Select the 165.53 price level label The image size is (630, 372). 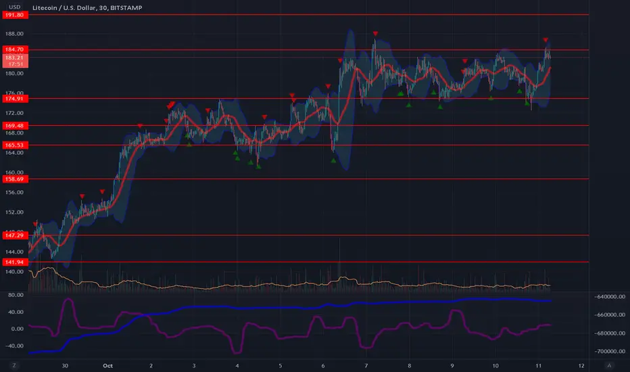pos(15,145)
